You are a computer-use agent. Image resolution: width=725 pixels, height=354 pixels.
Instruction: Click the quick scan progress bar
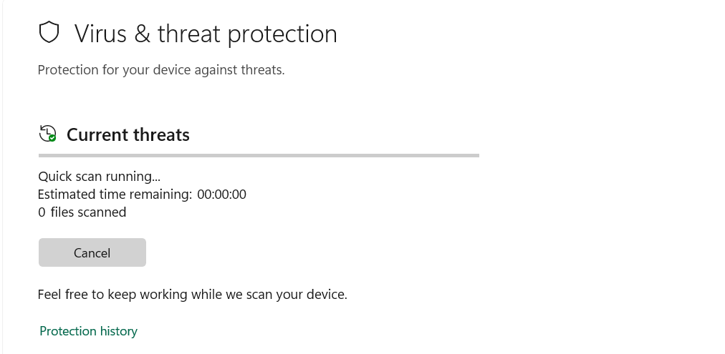coord(258,155)
